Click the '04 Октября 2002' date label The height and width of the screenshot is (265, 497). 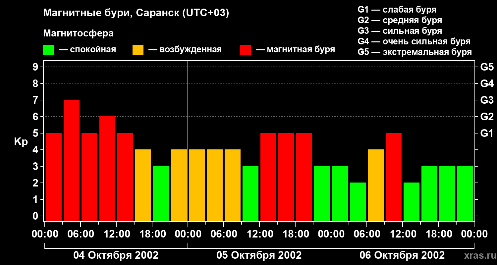(116, 255)
